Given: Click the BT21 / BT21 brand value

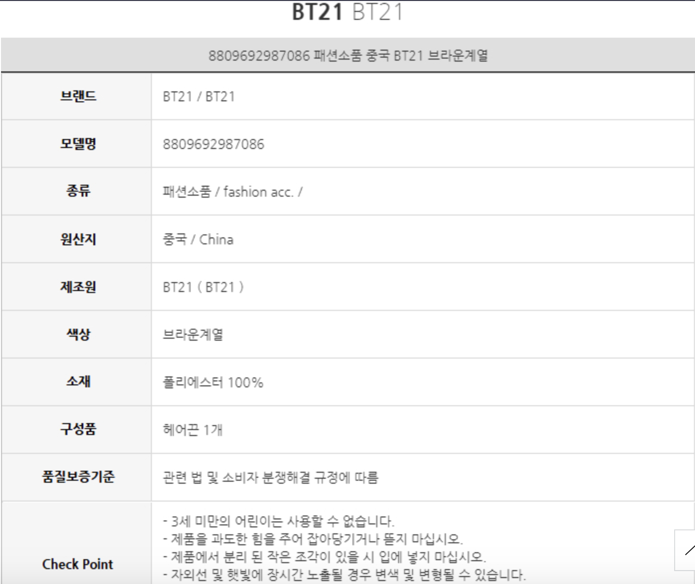Looking at the screenshot, I should pyautogui.click(x=199, y=96).
